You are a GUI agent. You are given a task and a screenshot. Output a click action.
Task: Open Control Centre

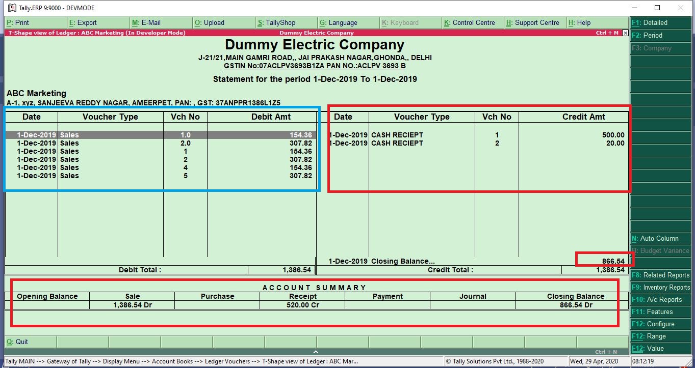473,22
